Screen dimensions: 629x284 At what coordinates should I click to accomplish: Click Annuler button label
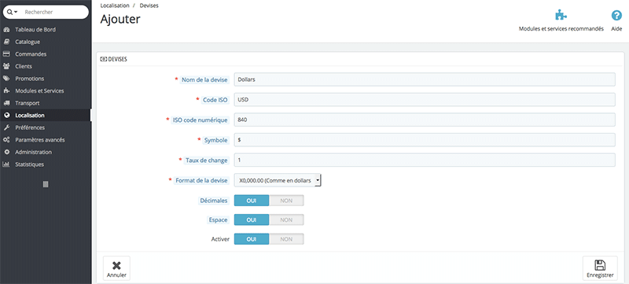(116, 275)
